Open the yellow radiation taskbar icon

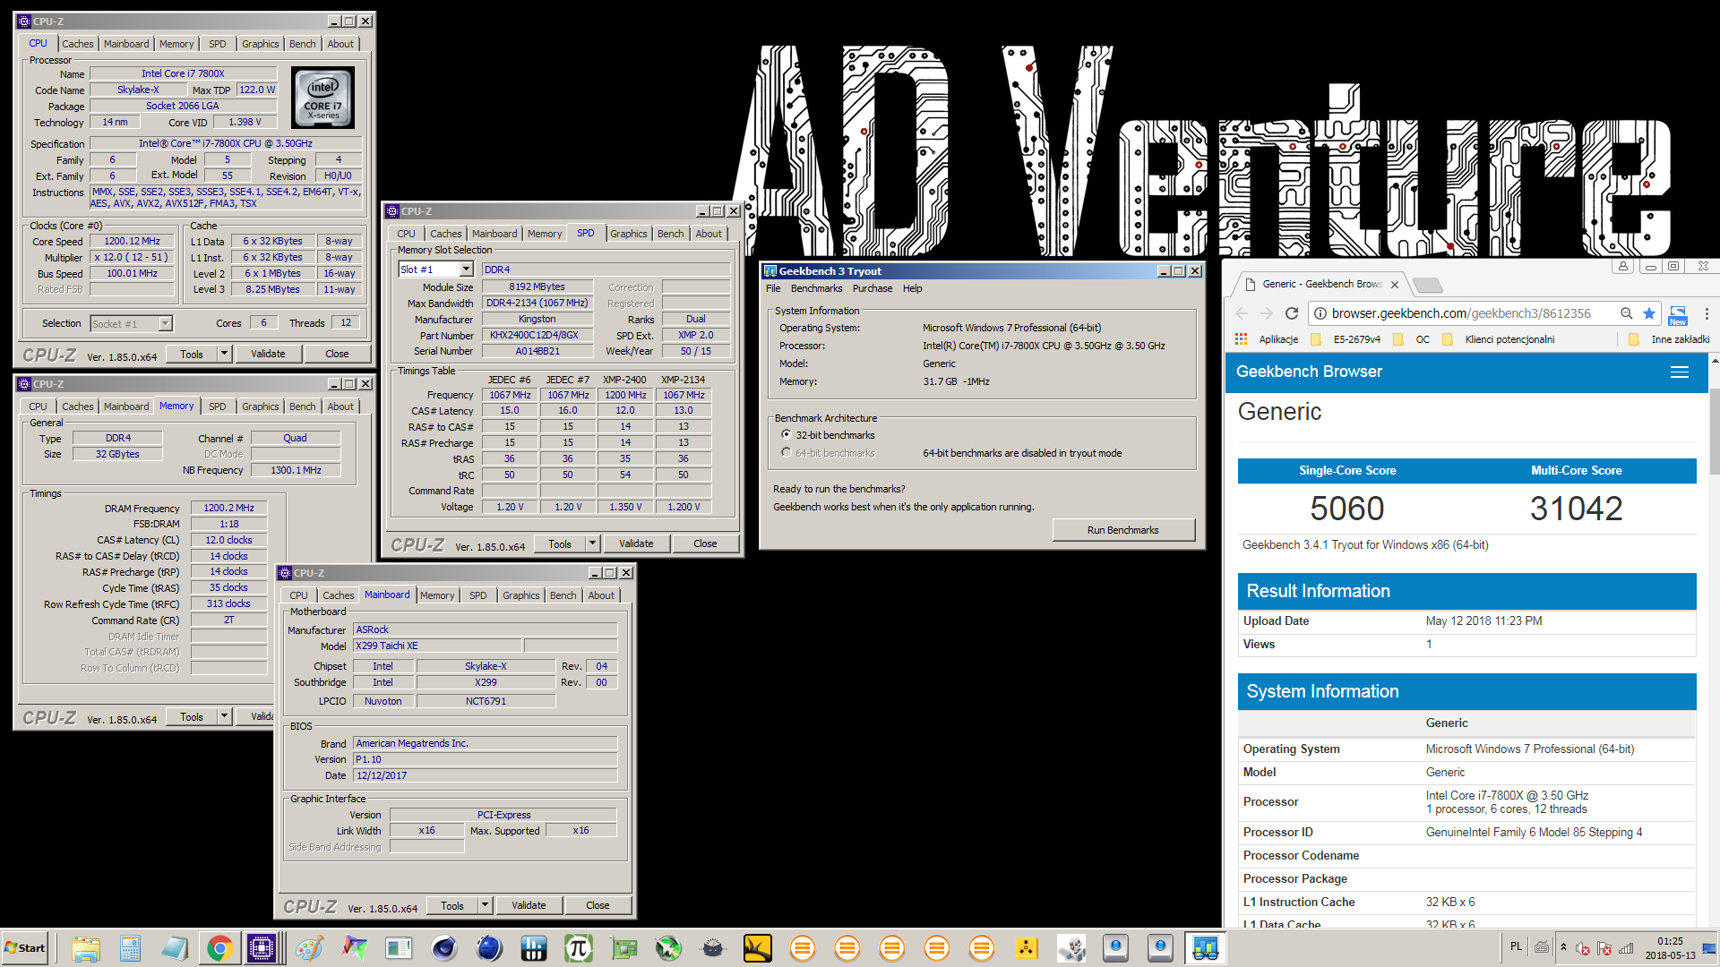pos(1026,948)
